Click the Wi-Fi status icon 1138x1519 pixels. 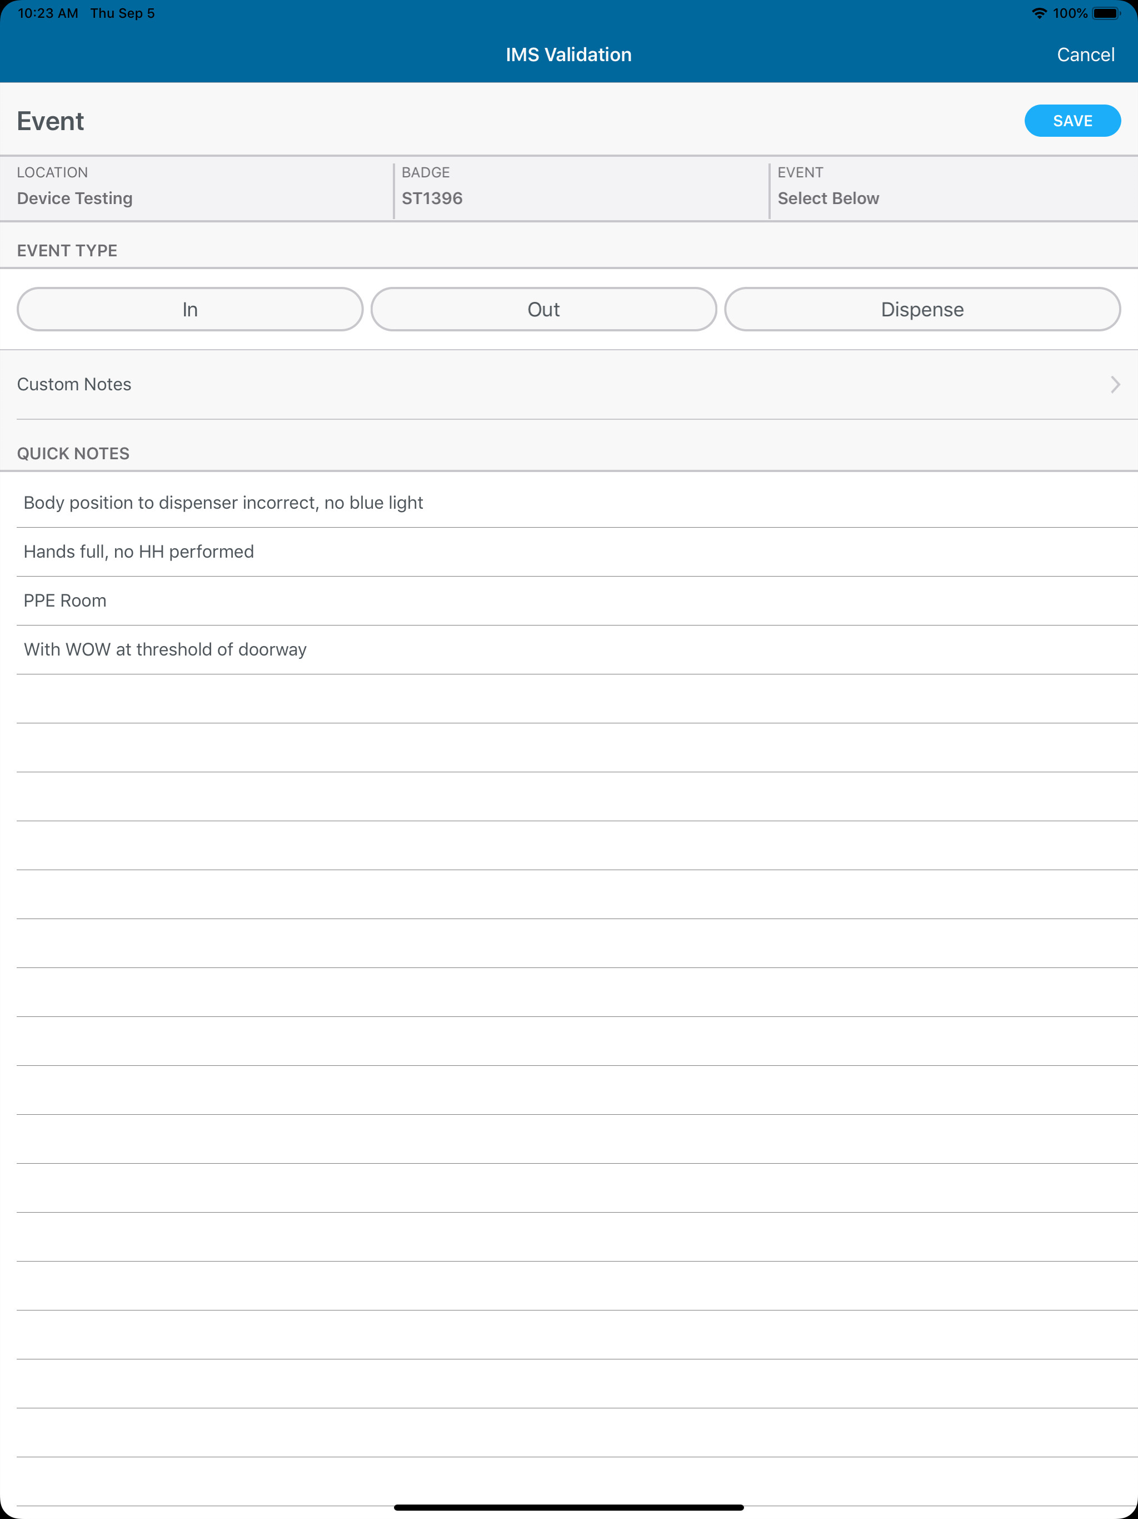pyautogui.click(x=1039, y=13)
